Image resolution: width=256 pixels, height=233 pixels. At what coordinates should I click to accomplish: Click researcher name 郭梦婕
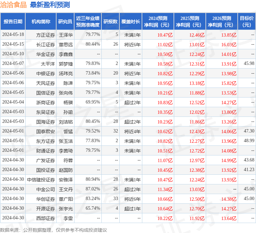tap(66, 64)
